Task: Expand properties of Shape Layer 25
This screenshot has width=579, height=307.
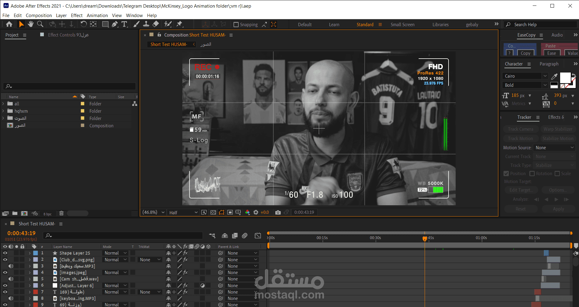Action: tap(30, 253)
